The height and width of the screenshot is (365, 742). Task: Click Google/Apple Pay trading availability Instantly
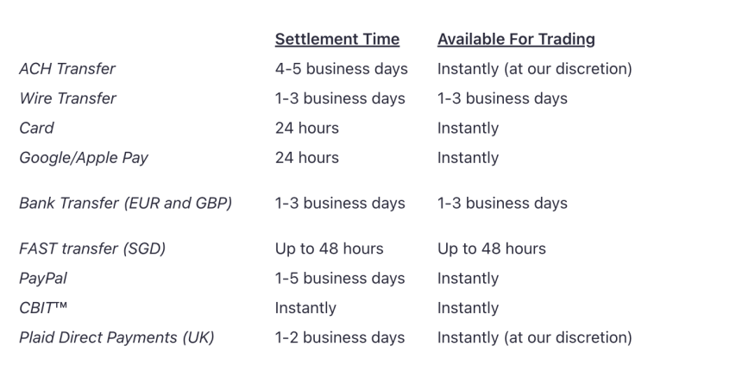468,157
